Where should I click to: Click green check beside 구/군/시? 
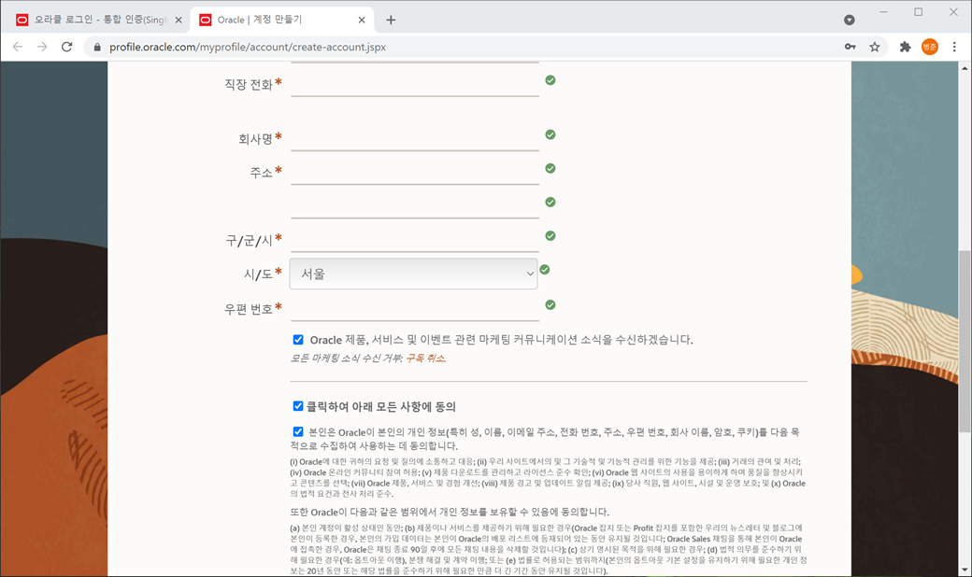pyautogui.click(x=550, y=236)
